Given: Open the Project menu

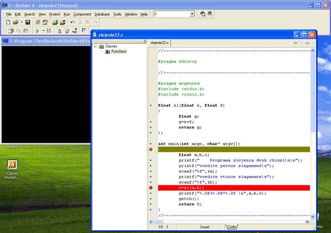Looking at the screenshot, I should point(55,14).
